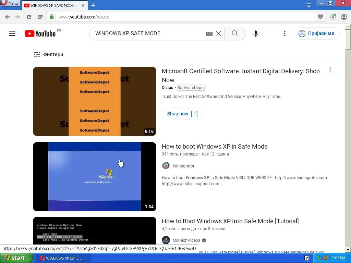This screenshot has width=351, height=263.
Task: Open Speed Dial grid icon
Action: (x=40, y=17)
